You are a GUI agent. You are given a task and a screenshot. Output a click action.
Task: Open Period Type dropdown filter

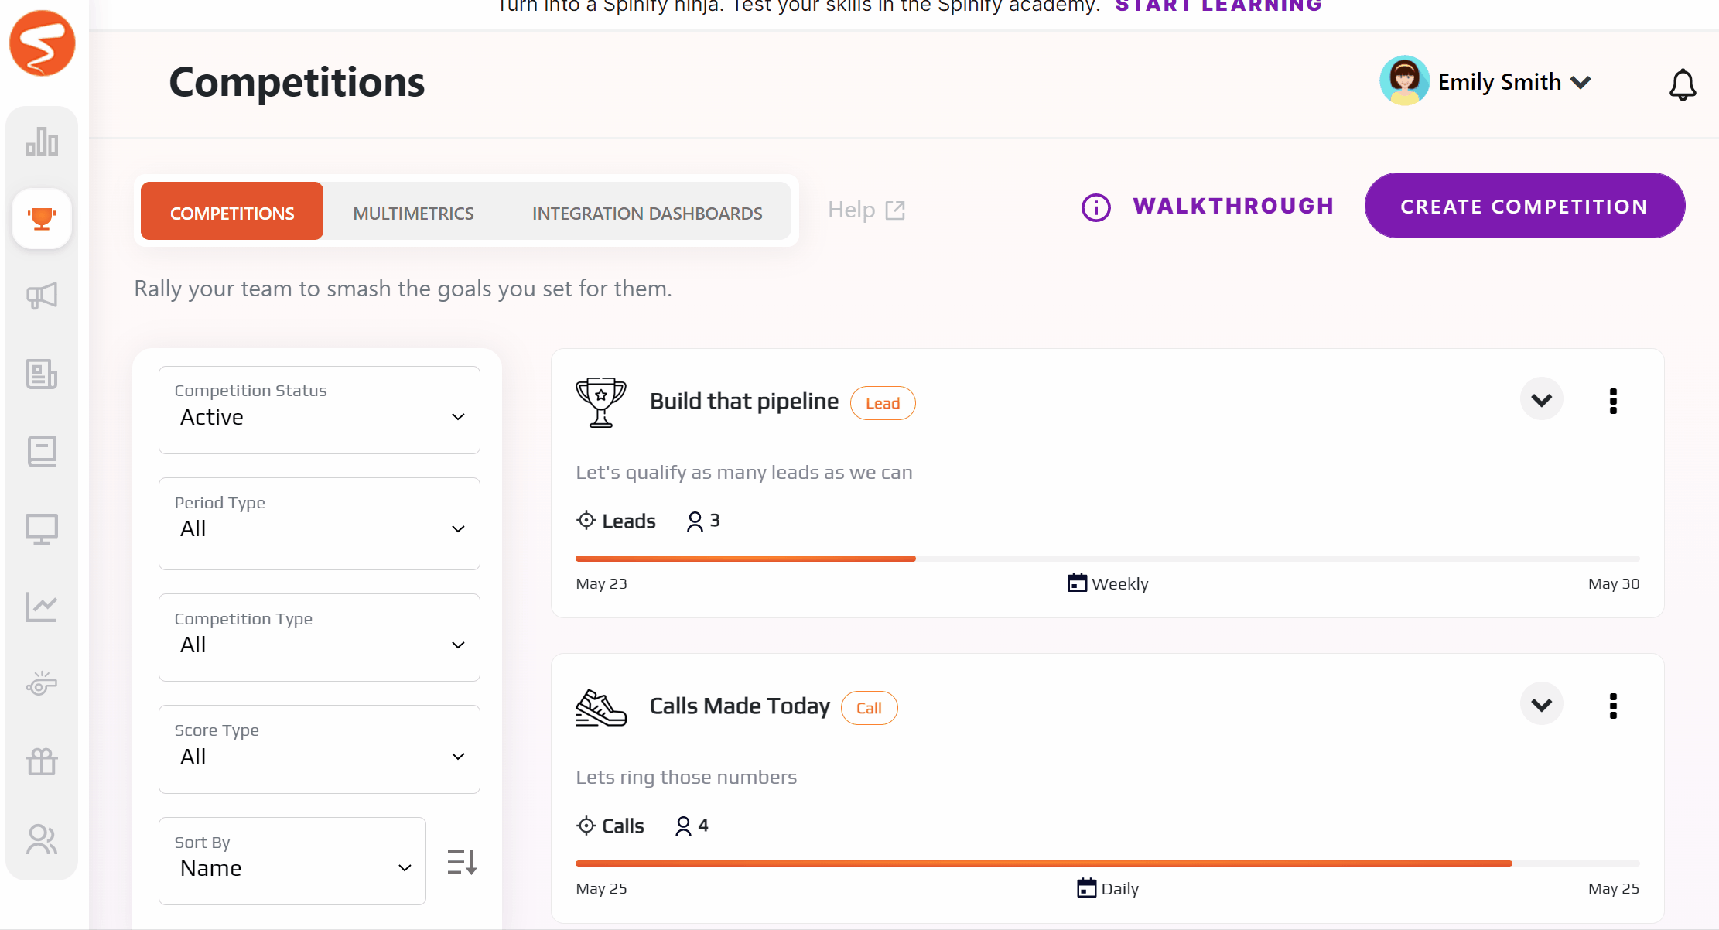[320, 528]
